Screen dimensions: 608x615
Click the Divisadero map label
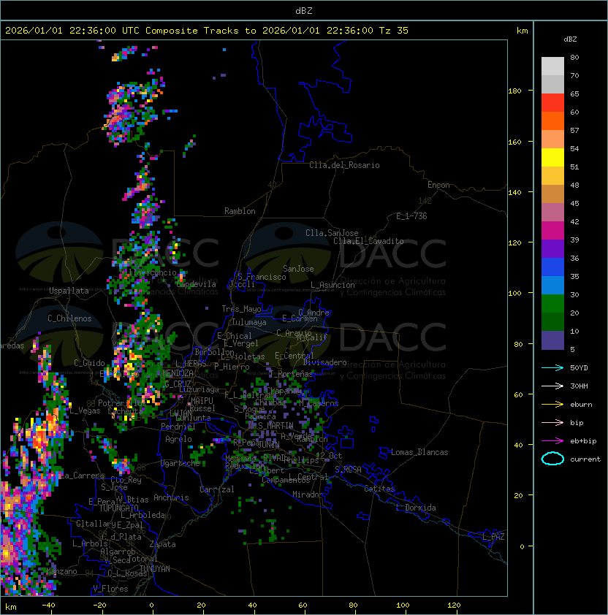(x=325, y=362)
